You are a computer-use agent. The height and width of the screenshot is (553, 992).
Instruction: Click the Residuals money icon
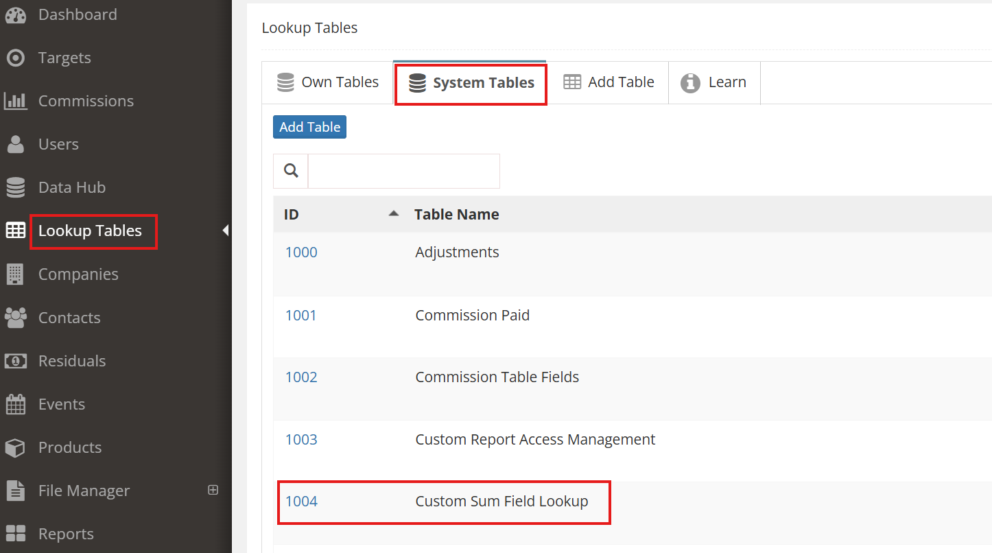point(15,361)
